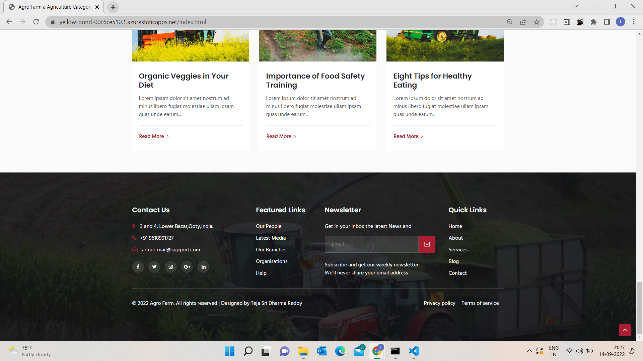
Task: Open the Chat icon in taskbar
Action: [x=285, y=351]
